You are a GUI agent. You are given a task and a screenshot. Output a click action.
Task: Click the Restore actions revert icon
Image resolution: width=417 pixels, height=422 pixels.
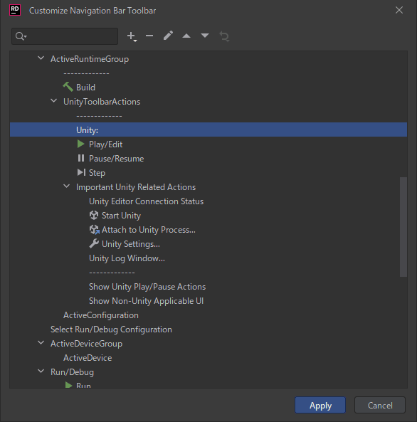coord(224,36)
